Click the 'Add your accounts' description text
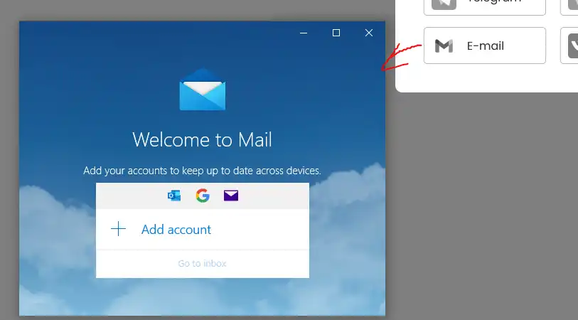578x320 pixels. coord(202,171)
